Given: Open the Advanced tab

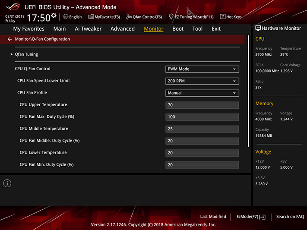Looking at the screenshot, I should coord(123,29).
